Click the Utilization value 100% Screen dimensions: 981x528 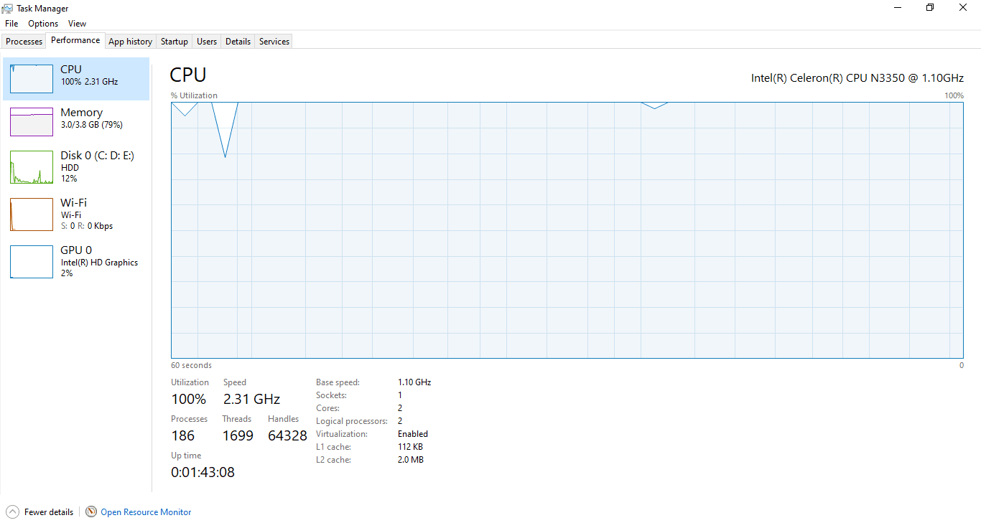pos(189,399)
